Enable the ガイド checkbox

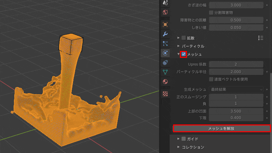coord(184,139)
